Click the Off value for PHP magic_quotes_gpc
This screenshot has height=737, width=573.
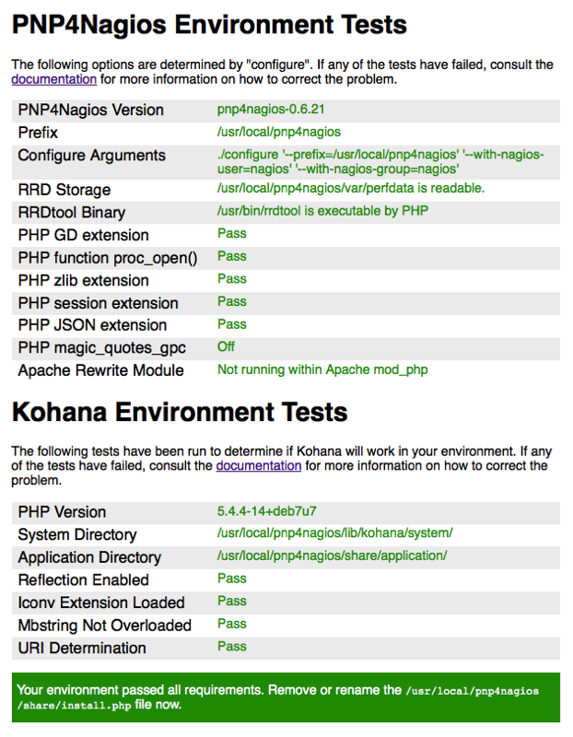coord(226,347)
